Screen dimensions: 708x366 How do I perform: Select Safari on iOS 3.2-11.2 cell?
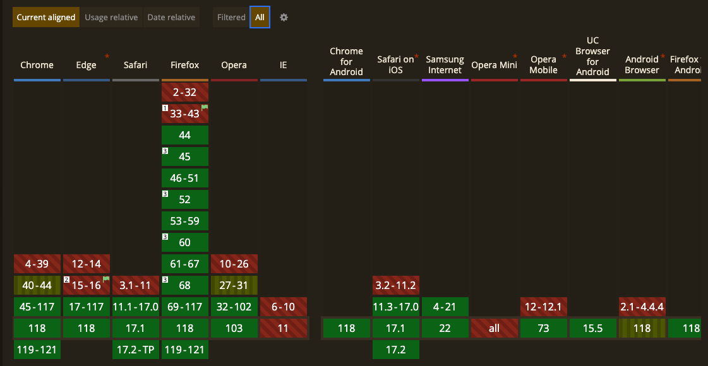click(395, 285)
